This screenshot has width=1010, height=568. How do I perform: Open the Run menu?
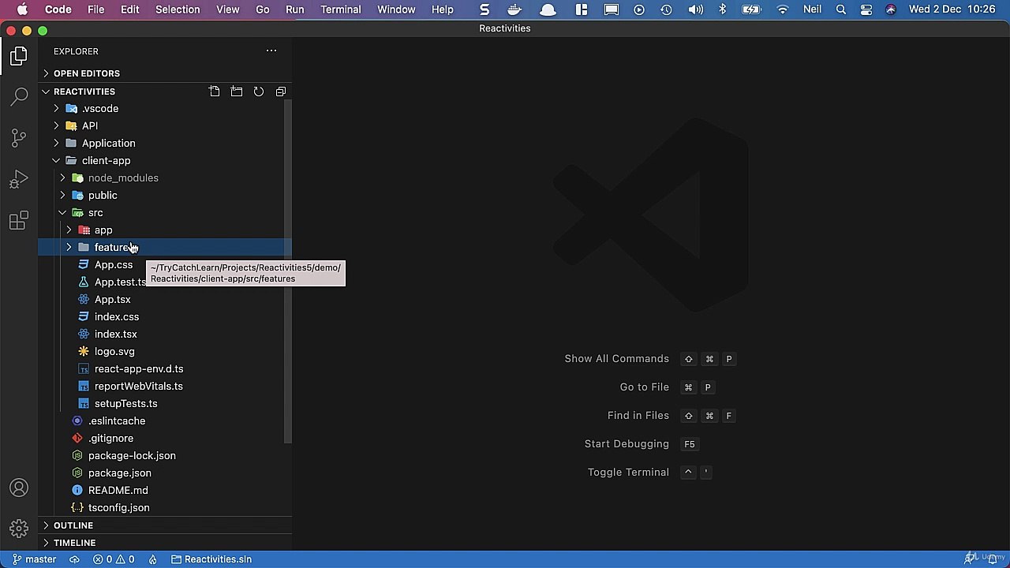pyautogui.click(x=294, y=9)
